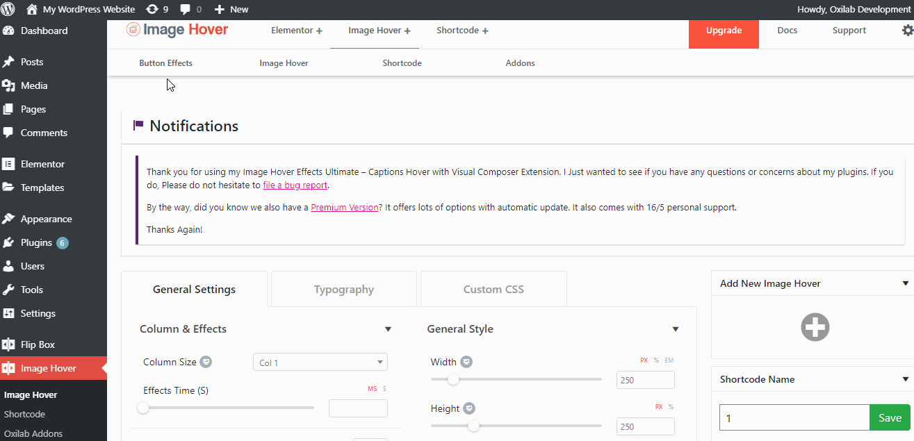Image resolution: width=914 pixels, height=441 pixels.
Task: Collapse the Column & Effects section
Action: point(388,329)
